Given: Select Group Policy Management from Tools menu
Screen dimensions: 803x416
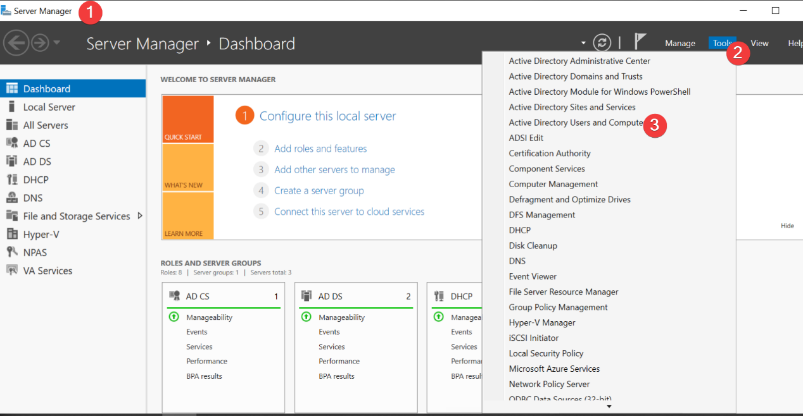Looking at the screenshot, I should [x=557, y=307].
